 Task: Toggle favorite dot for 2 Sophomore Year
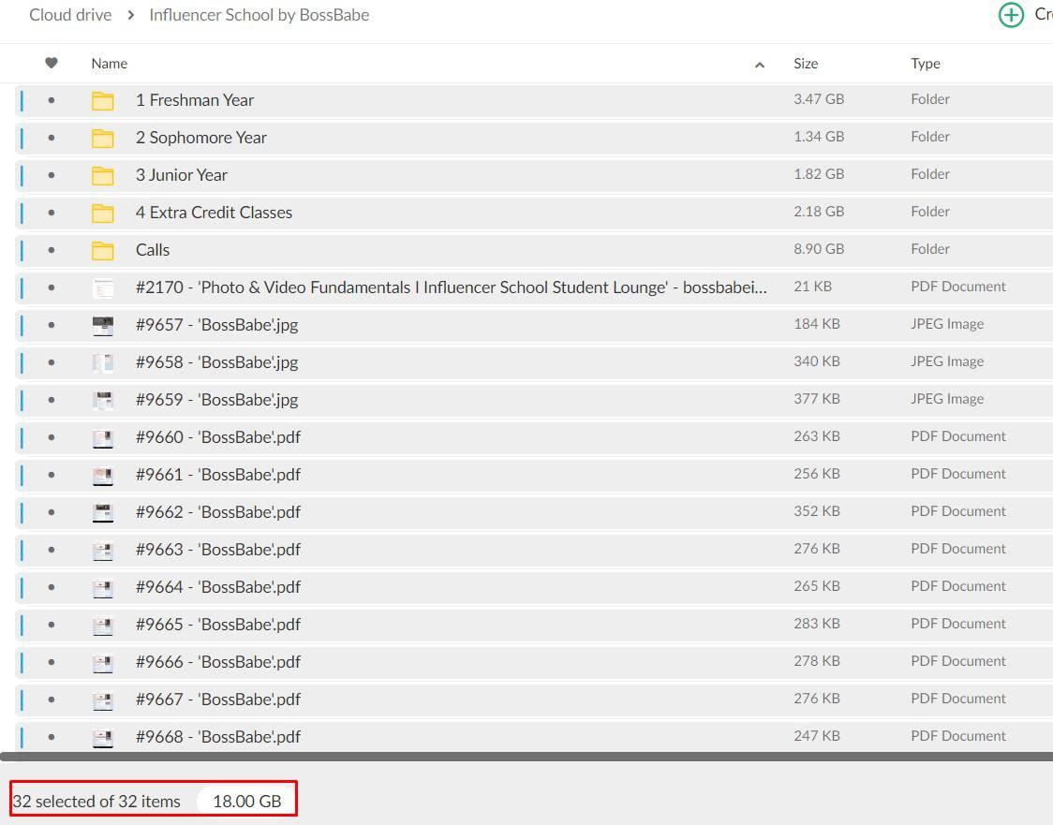52,138
